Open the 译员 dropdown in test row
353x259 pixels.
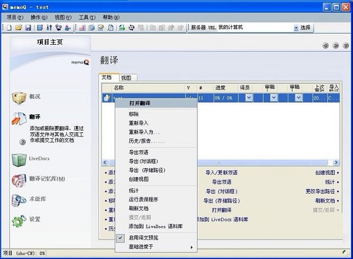[x=249, y=98]
